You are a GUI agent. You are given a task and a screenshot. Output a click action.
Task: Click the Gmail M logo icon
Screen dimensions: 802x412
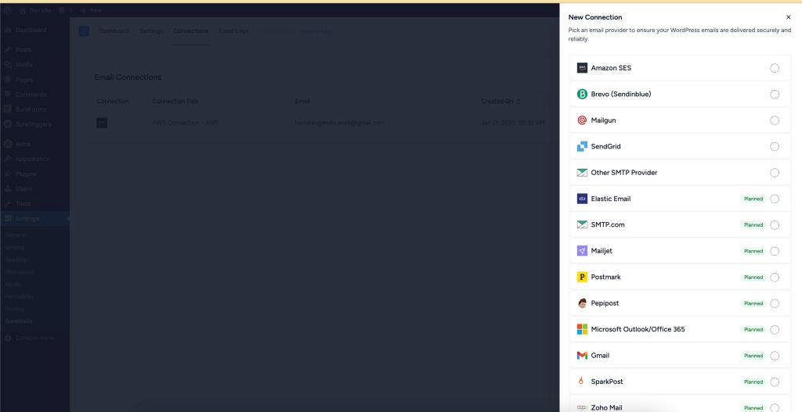point(582,356)
